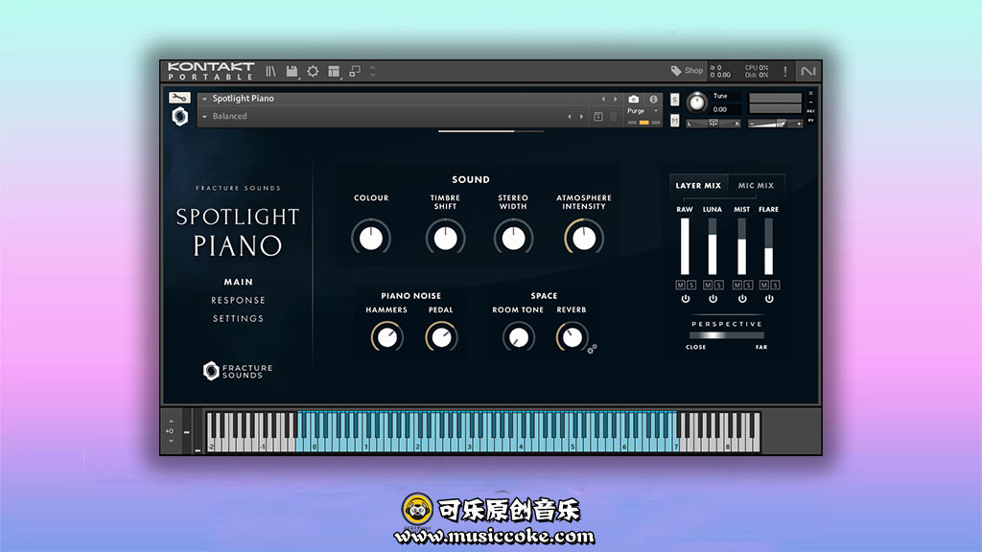
Task: Click the exclamation warning icon
Action: [784, 71]
